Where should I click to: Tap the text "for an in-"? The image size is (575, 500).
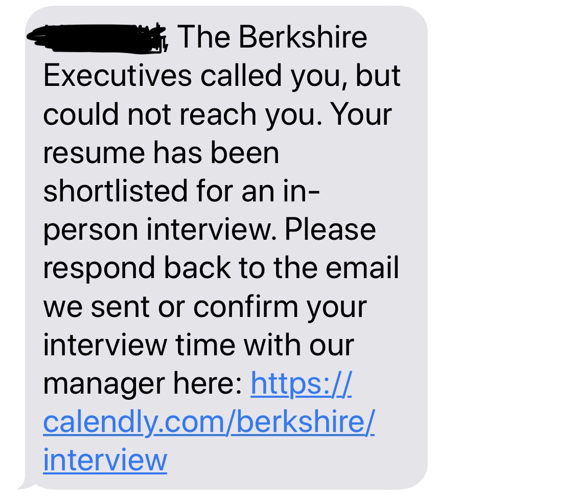(258, 191)
